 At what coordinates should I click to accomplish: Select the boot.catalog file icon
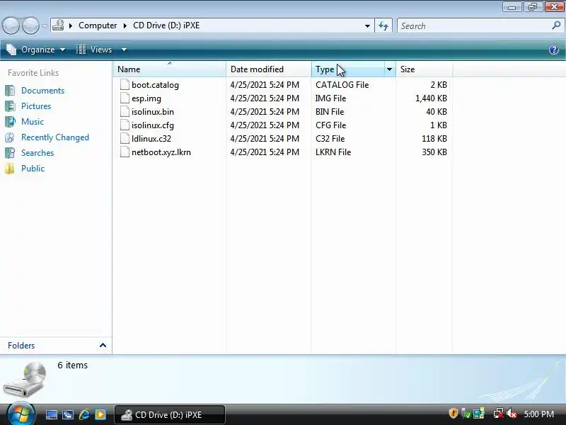(125, 84)
